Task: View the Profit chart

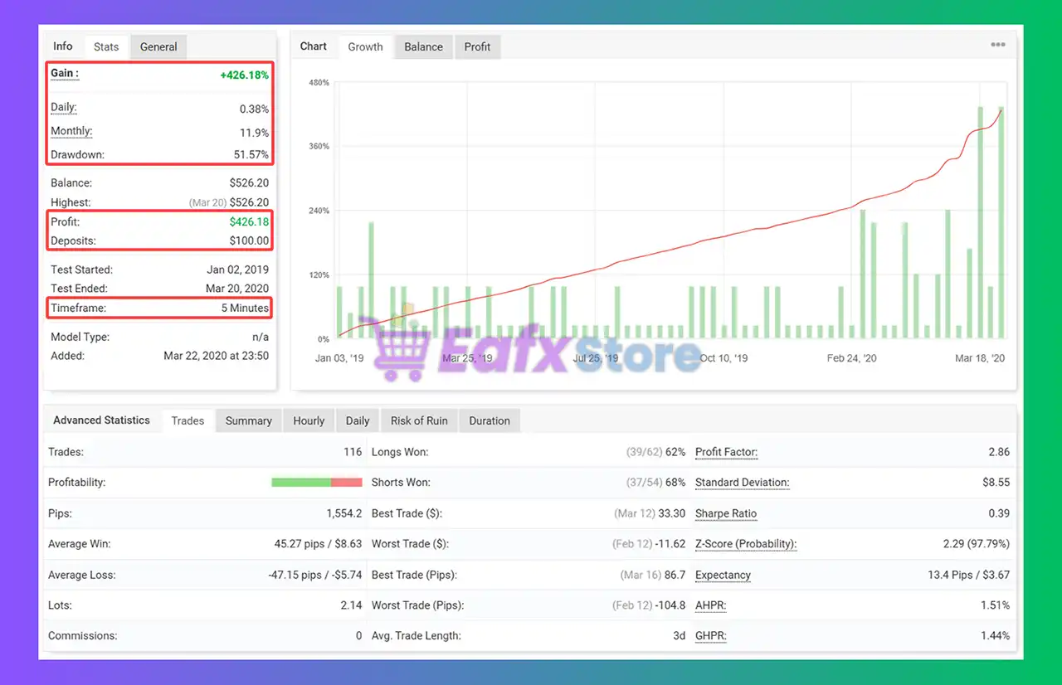Action: coord(477,46)
